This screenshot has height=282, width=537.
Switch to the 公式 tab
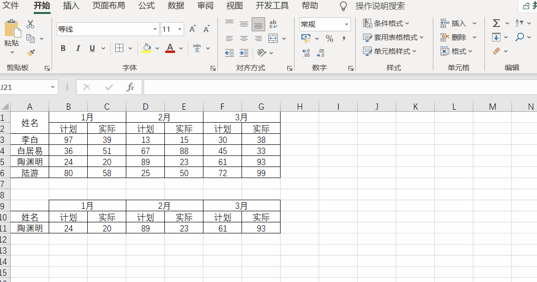point(147,5)
